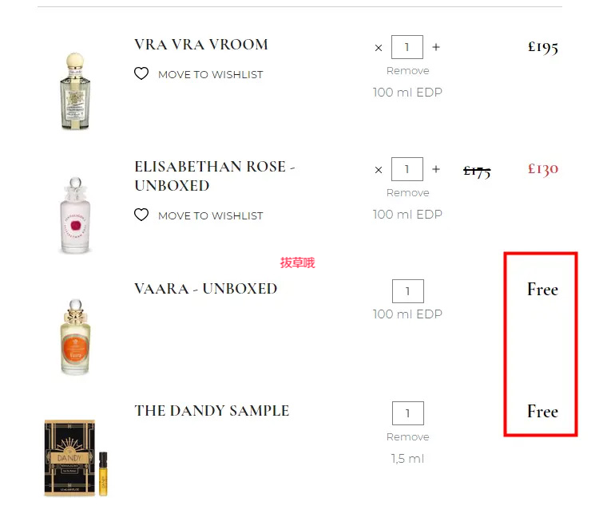The image size is (595, 525).
Task: Move Vra Vra Vroom to wishlist
Action: [x=210, y=75]
